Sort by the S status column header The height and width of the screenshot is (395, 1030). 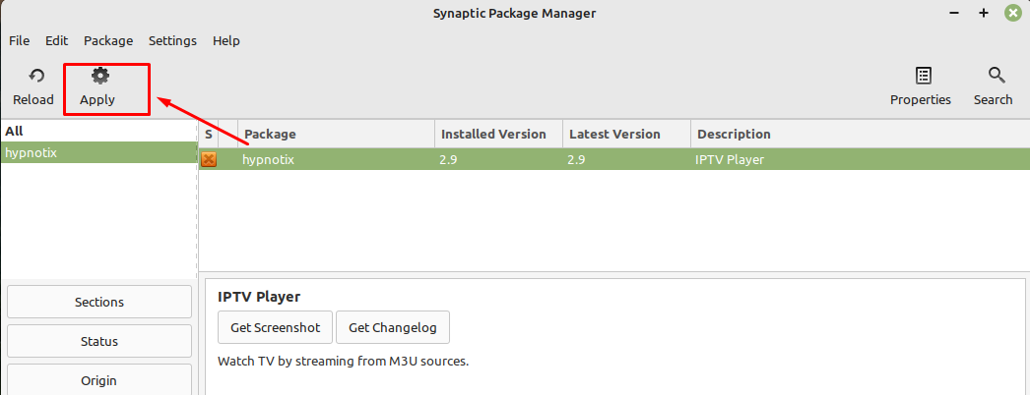click(x=209, y=134)
